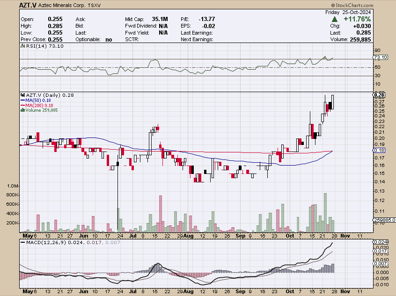
Task: Click the candlestick icon before AZT.V (Daily)
Action: [x=23, y=95]
